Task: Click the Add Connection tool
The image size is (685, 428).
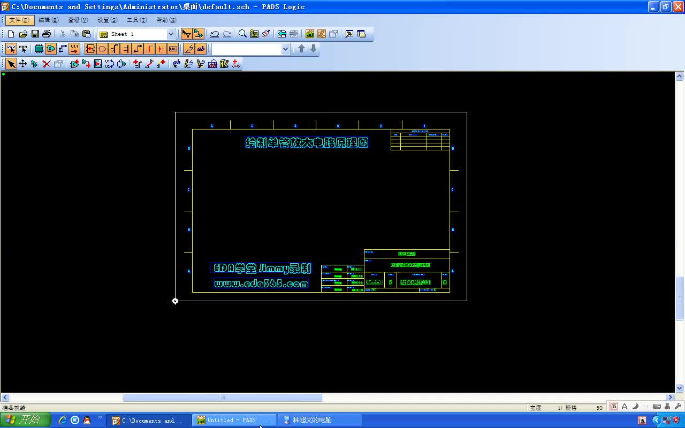Action: coord(86,64)
